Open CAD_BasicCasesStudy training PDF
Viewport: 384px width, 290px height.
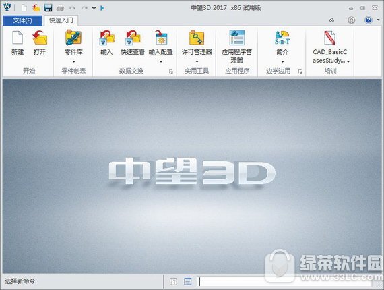[329, 38]
